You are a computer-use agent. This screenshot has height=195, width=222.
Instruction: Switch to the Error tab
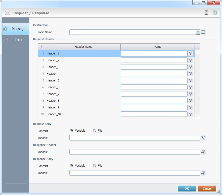[16, 40]
